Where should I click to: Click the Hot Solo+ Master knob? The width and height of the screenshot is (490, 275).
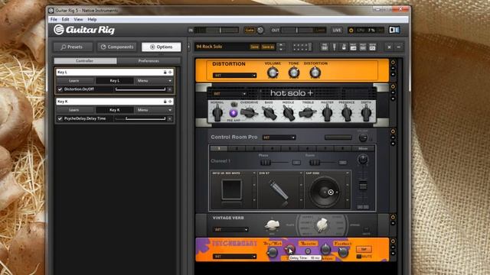327,112
